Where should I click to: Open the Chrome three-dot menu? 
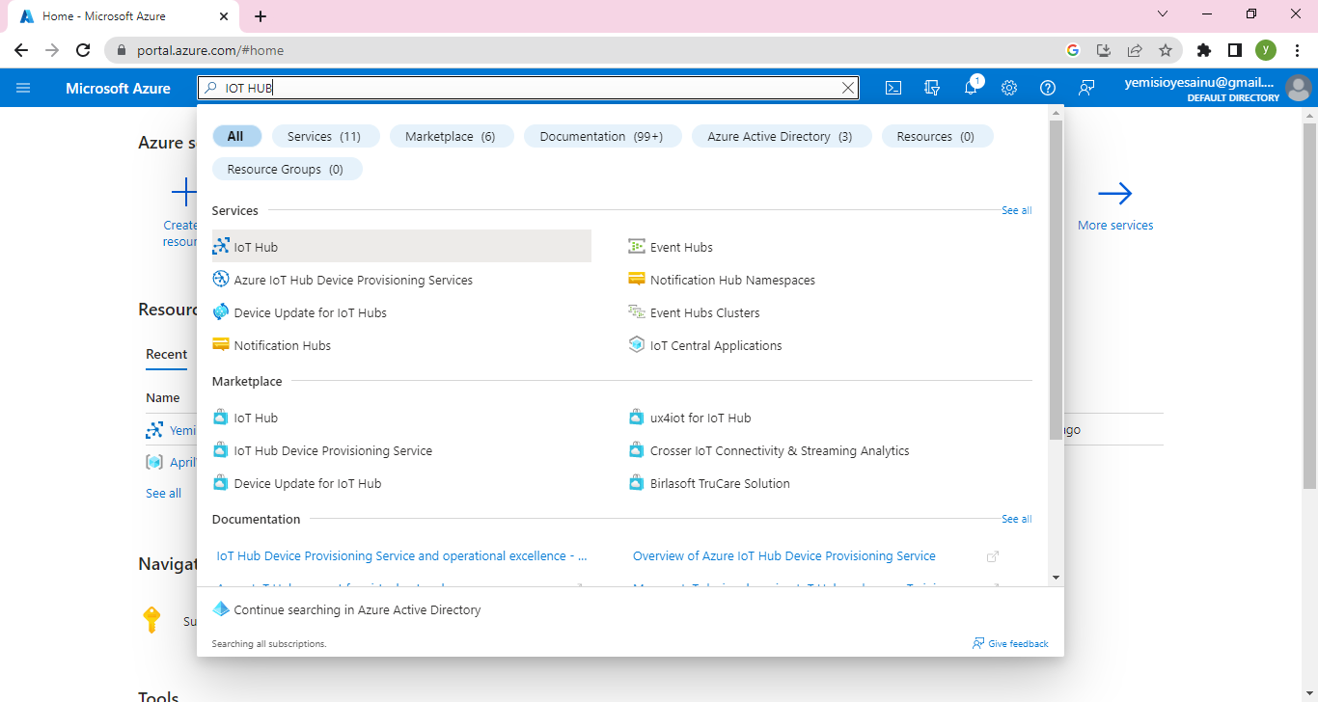tap(1298, 50)
